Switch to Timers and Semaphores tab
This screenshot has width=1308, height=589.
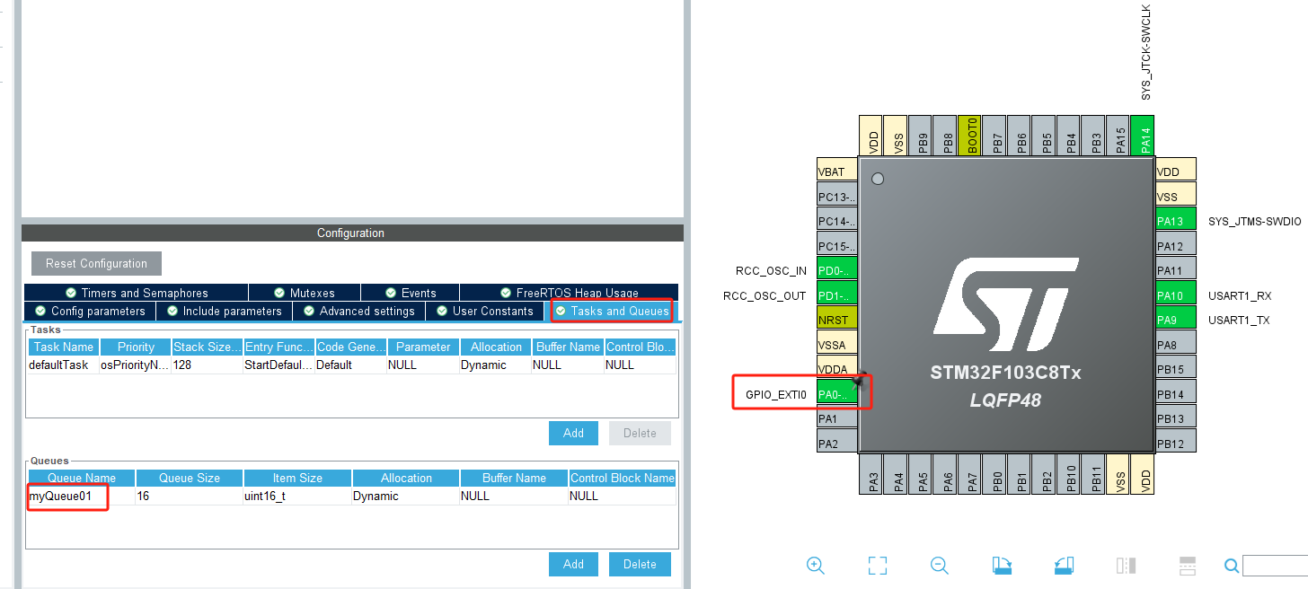coord(137,293)
